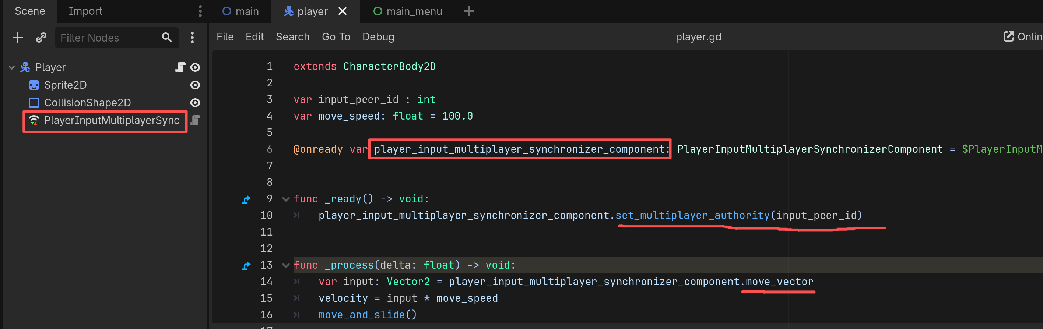Image resolution: width=1043 pixels, height=329 pixels.
Task: Fold the _process function code block
Action: click(x=286, y=265)
